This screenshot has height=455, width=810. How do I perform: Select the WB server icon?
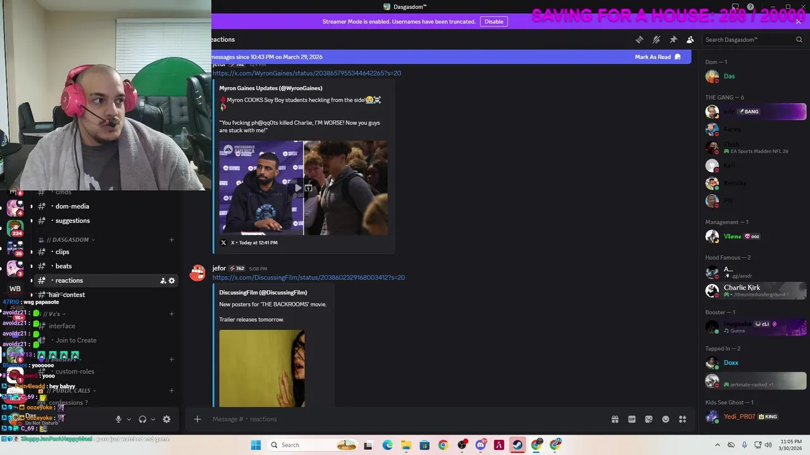tap(15, 289)
